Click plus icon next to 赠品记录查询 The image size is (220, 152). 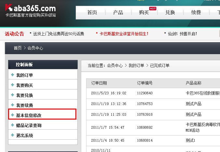(x=12, y=125)
